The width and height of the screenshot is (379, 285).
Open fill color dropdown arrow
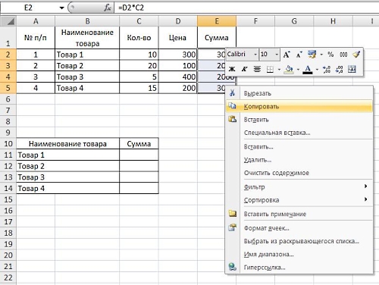[x=298, y=69]
